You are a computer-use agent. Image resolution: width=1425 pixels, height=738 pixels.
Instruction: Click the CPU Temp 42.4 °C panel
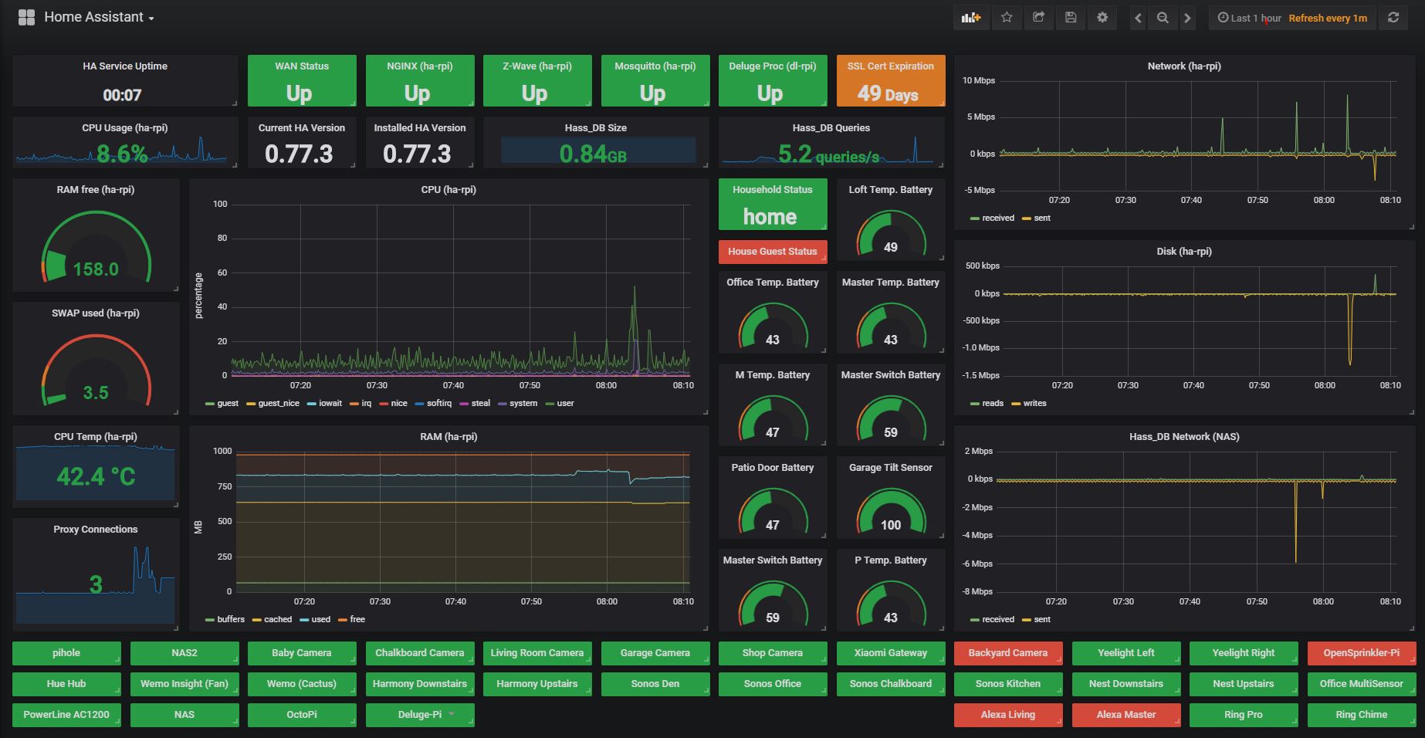pos(96,466)
